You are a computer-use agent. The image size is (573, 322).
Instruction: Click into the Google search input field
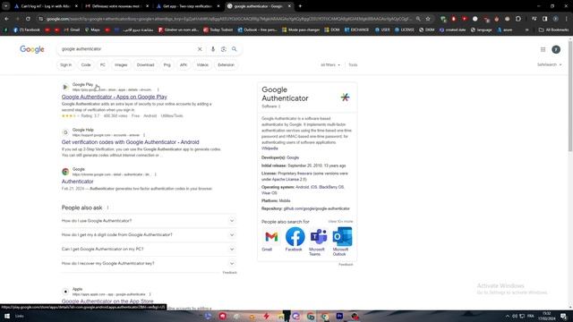(x=128, y=49)
